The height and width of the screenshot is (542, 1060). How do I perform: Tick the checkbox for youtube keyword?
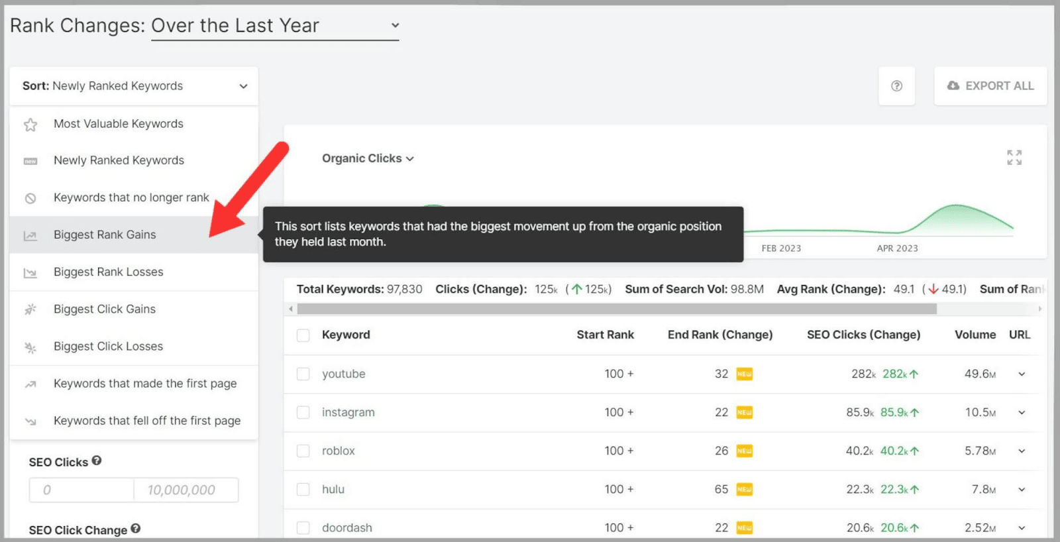(x=303, y=374)
